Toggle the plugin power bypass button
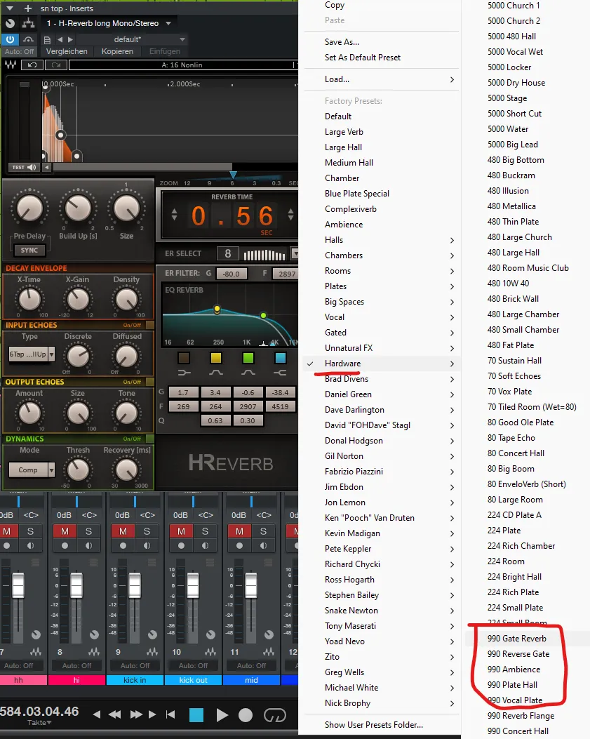This screenshot has height=739, width=590. (x=10, y=39)
